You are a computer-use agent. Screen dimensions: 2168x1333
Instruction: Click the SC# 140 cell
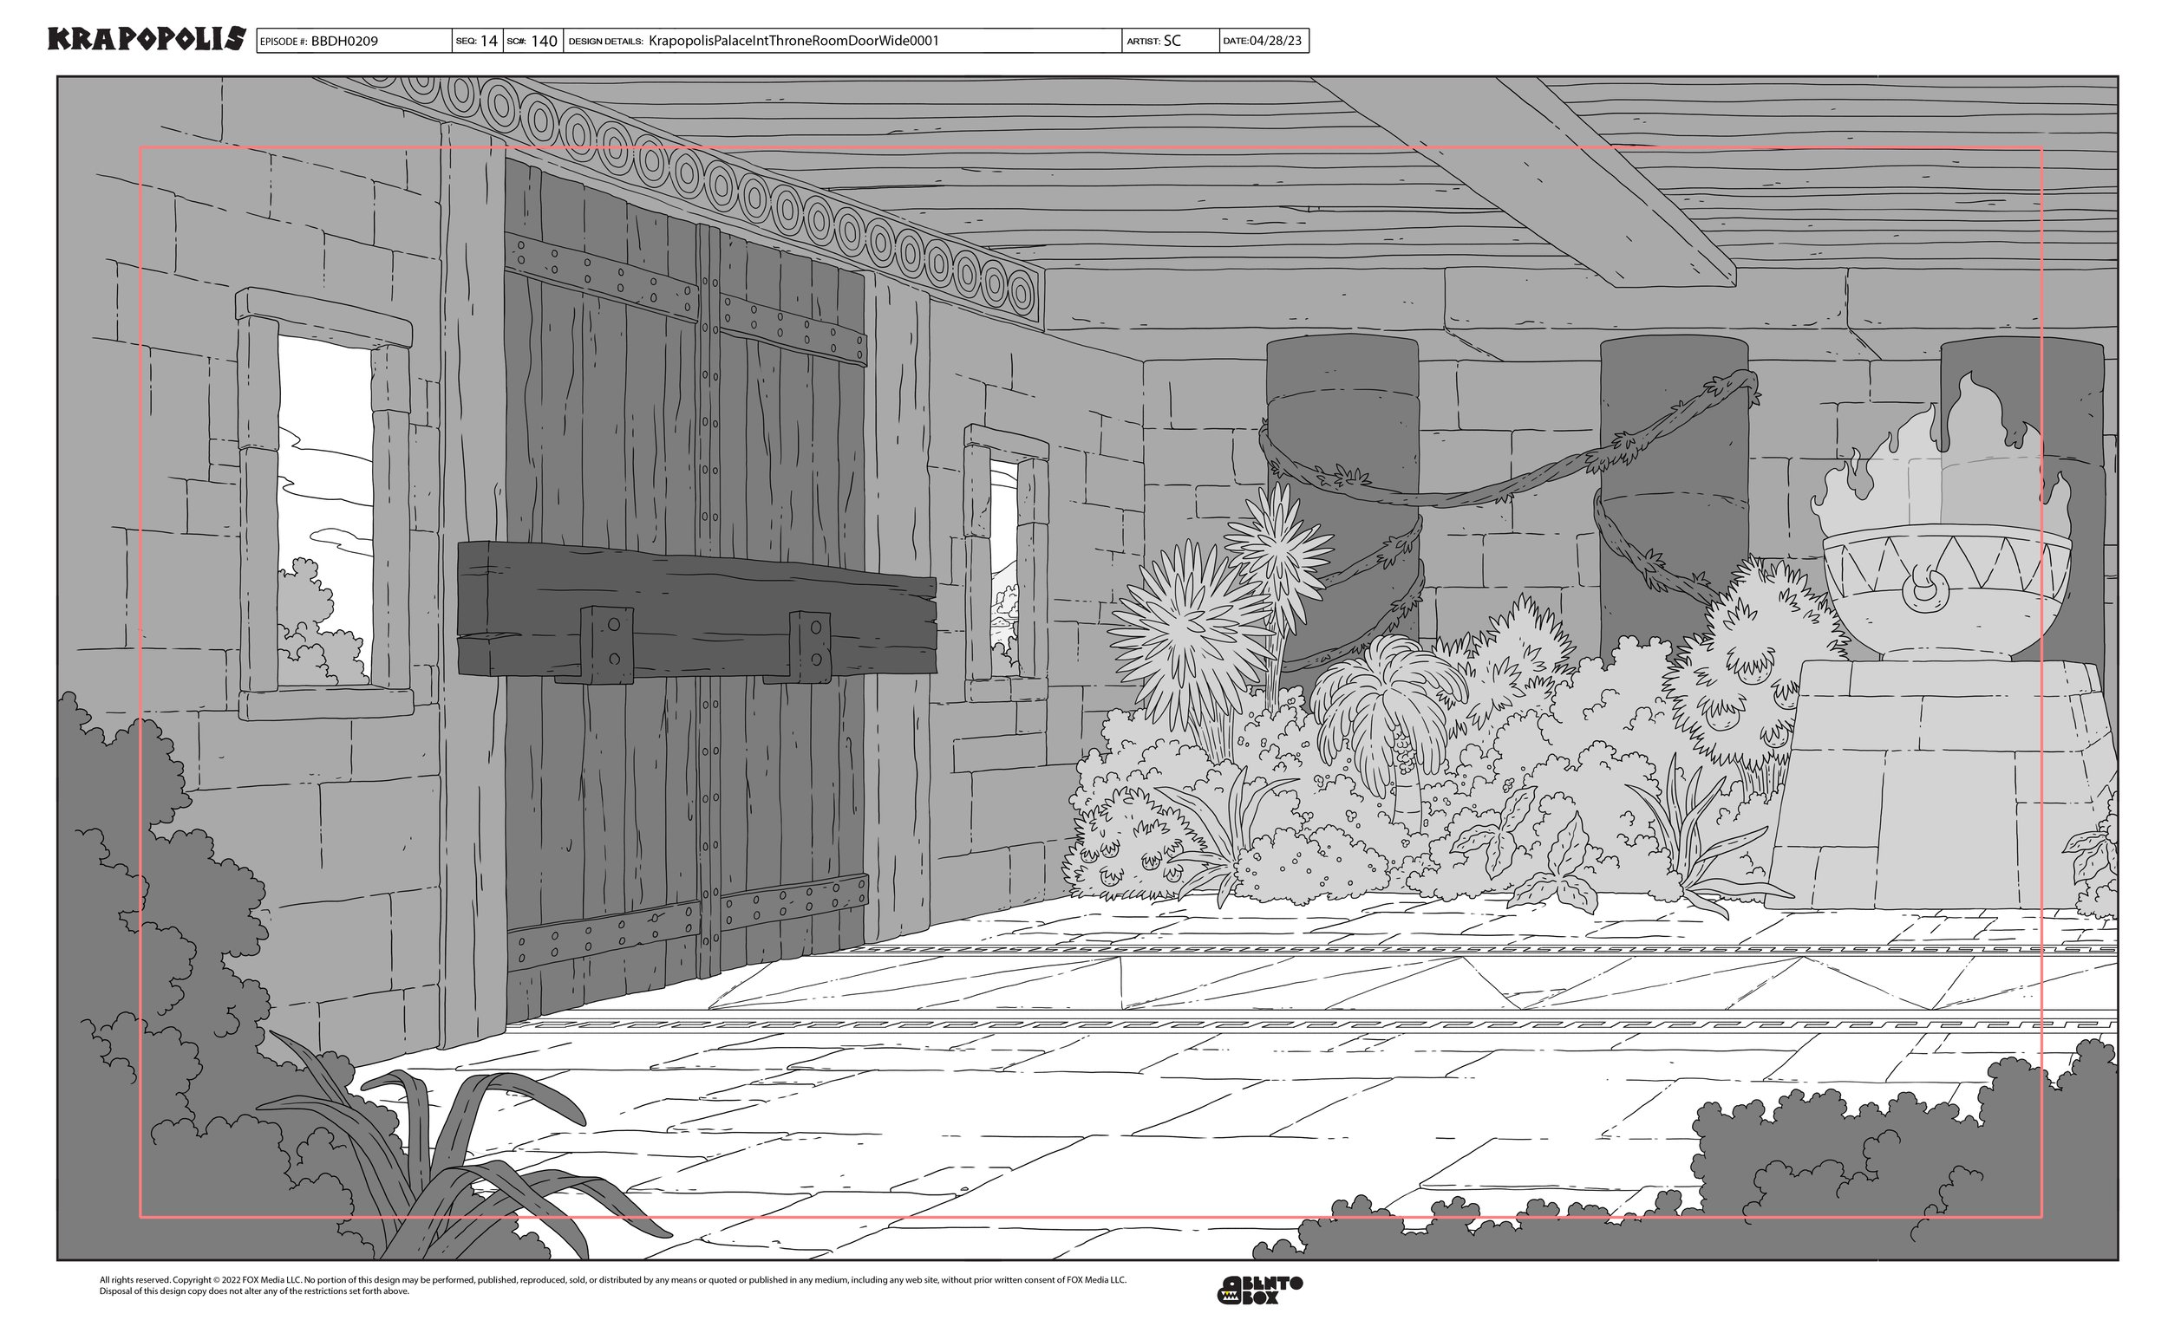[x=532, y=41]
